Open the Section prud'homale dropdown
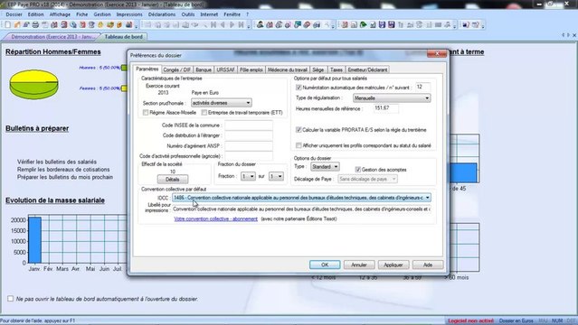Screen dimensions: 578x325 222,103
